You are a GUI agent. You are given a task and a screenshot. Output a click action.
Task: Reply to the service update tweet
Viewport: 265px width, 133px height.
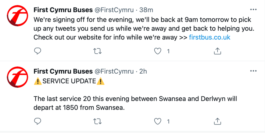click(38, 121)
